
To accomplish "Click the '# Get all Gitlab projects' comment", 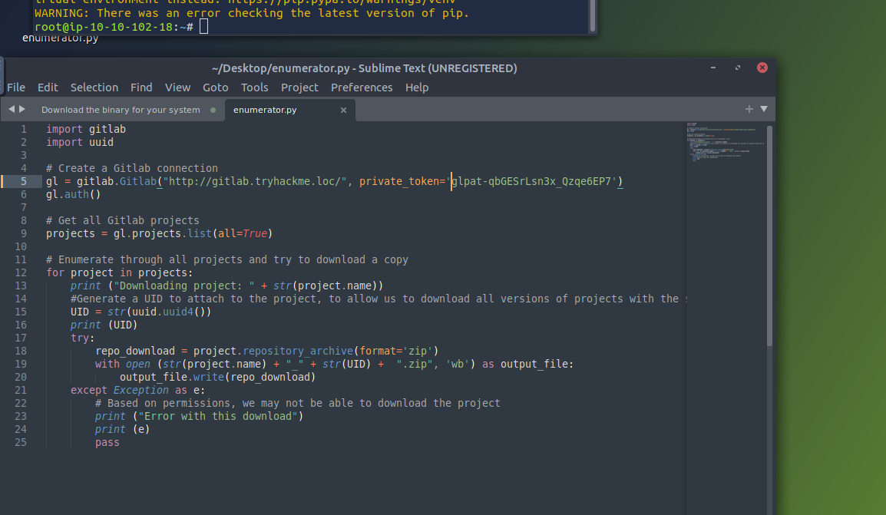I will [123, 220].
